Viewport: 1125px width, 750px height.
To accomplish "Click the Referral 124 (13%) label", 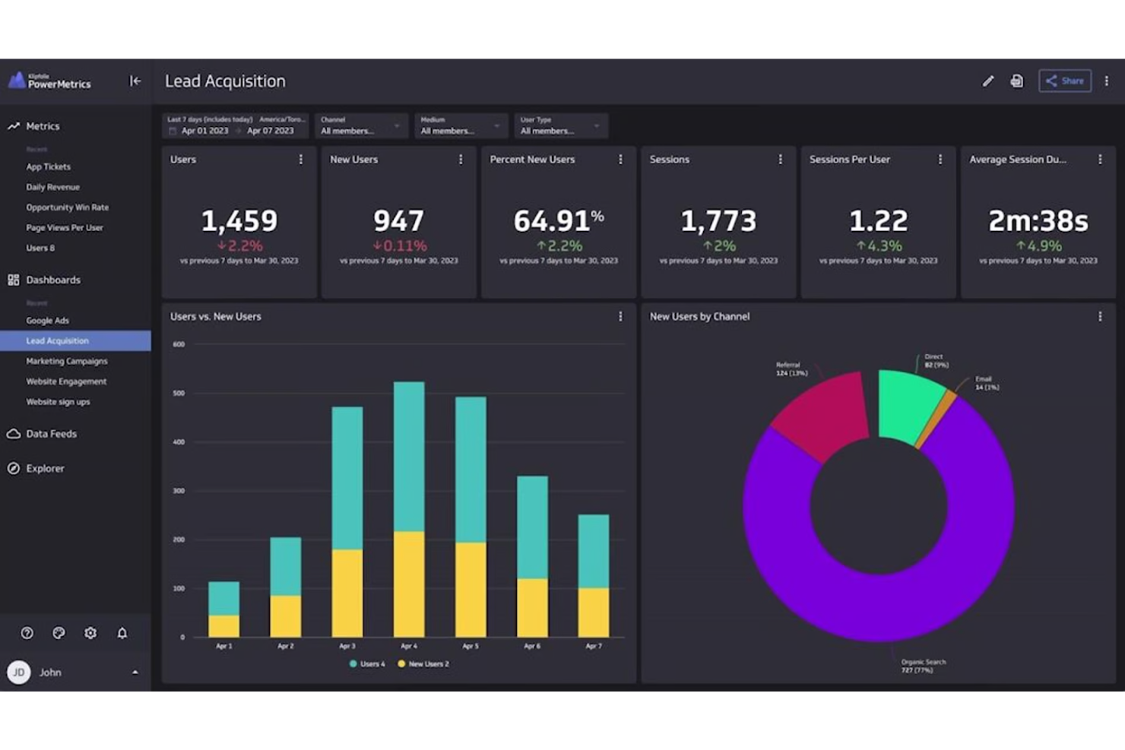I will pos(792,369).
